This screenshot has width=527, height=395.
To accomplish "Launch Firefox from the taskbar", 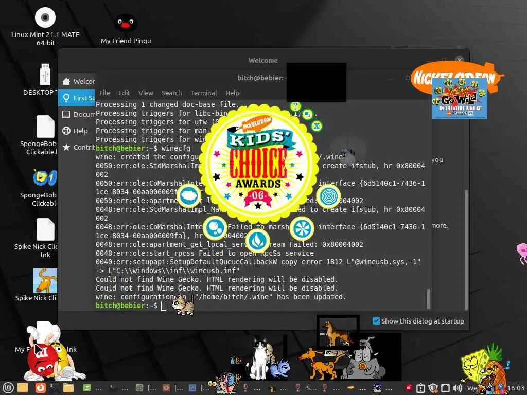I will (40, 388).
